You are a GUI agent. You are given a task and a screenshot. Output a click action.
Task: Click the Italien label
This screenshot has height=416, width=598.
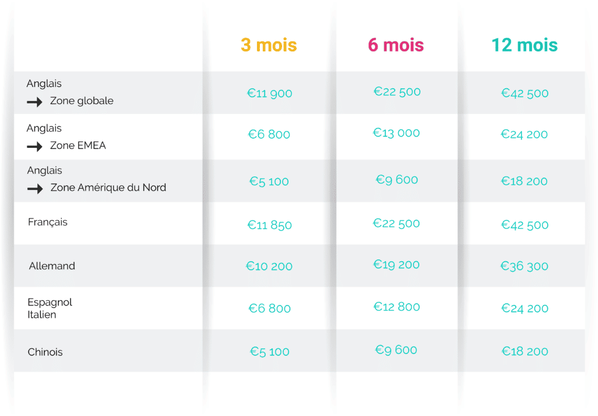coord(42,315)
